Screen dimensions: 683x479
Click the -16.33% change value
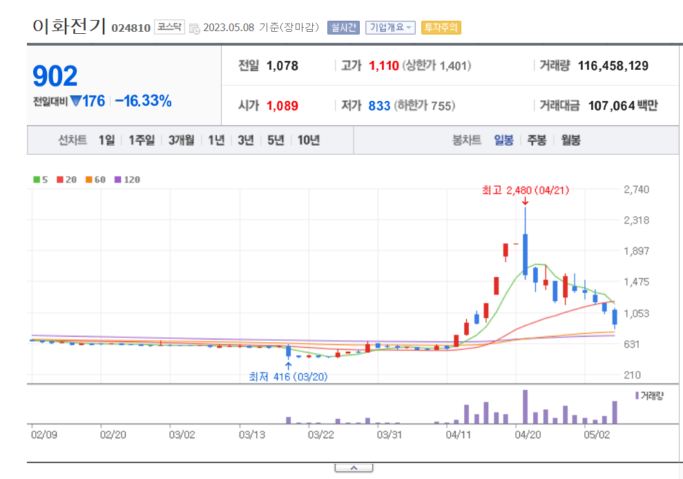[144, 101]
